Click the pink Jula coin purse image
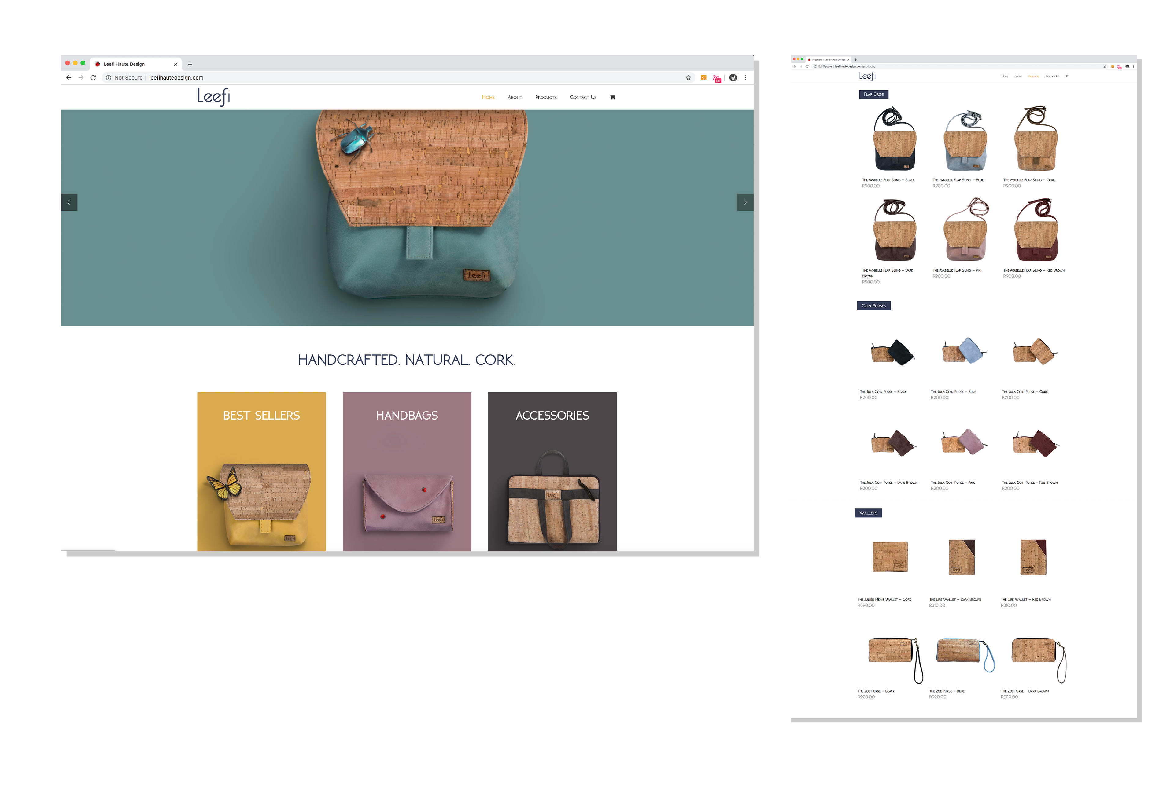The height and width of the screenshot is (795, 1174). click(964, 442)
